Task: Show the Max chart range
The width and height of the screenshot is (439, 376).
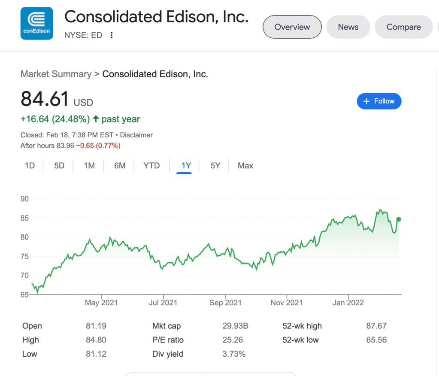Action: [x=245, y=166]
